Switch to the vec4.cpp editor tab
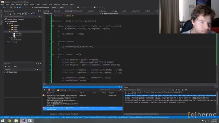219x123 pixels. 114,11
